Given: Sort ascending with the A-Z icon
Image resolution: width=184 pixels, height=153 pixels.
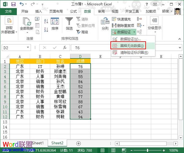Looking at the screenshot, I should tap(46, 21).
